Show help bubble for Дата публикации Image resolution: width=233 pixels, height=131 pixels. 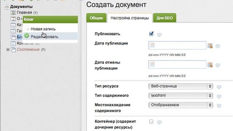pyautogui.click(x=218, y=46)
